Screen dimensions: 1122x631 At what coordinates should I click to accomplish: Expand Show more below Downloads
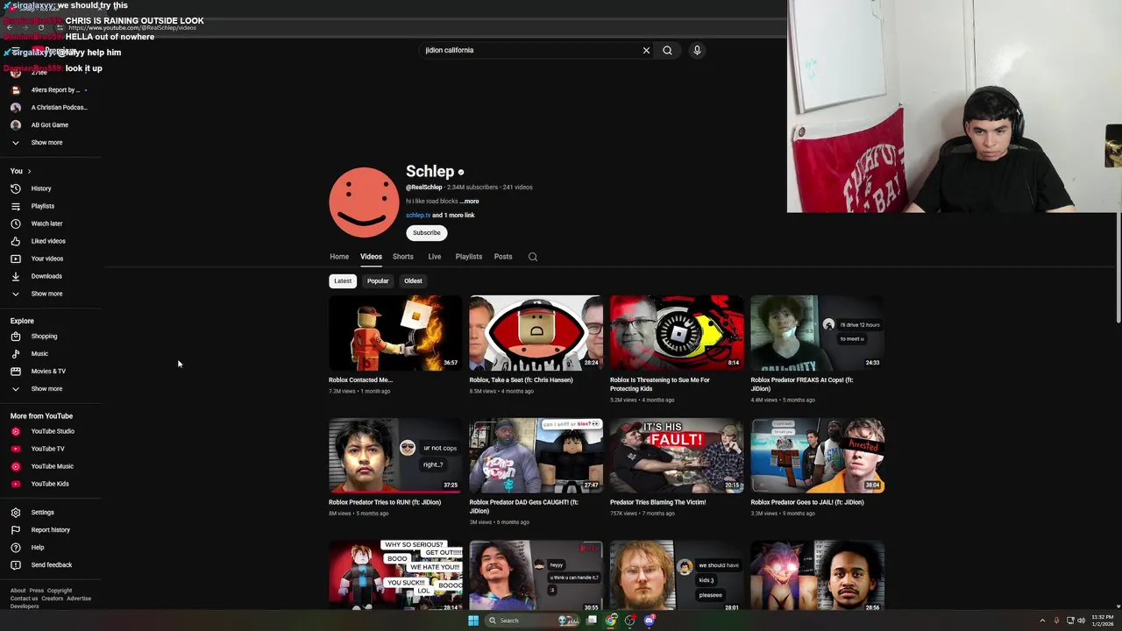46,294
